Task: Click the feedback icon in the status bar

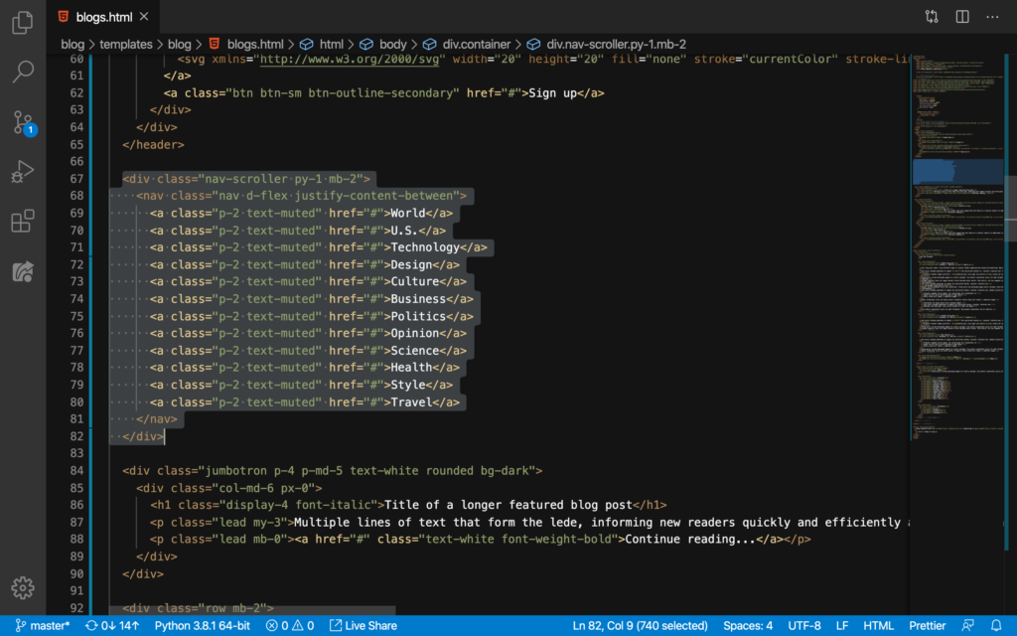Action: click(x=968, y=626)
